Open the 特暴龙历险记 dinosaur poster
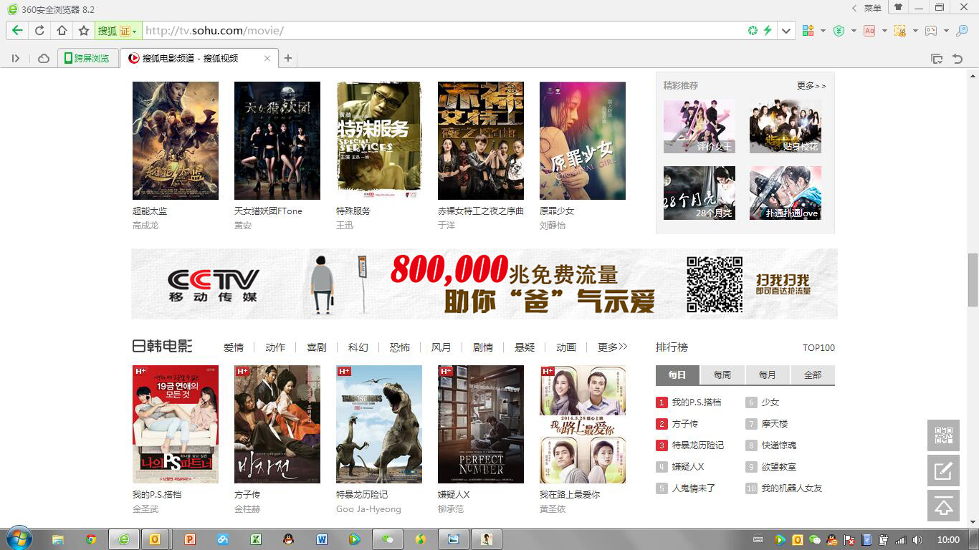This screenshot has width=979, height=550. click(379, 424)
